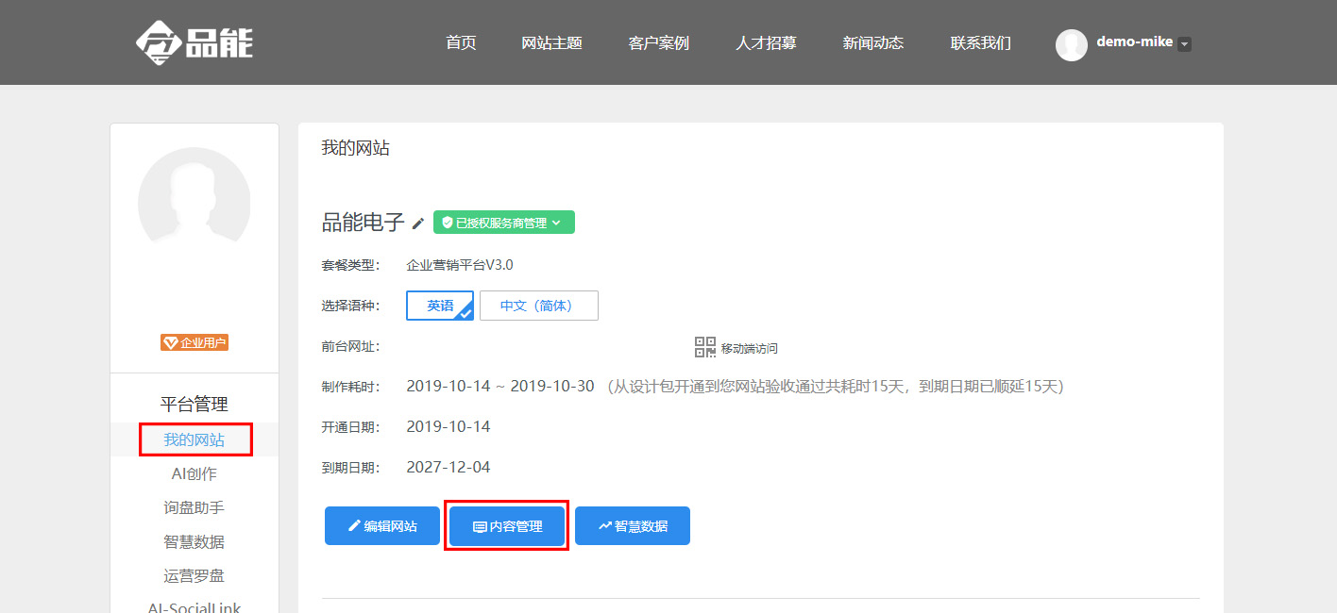
Task: Expand the 已授权服务商管理 dropdown
Action: click(x=504, y=223)
